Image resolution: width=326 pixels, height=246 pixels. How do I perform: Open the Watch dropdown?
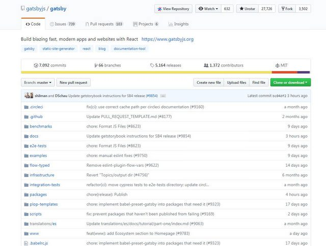click(208, 9)
